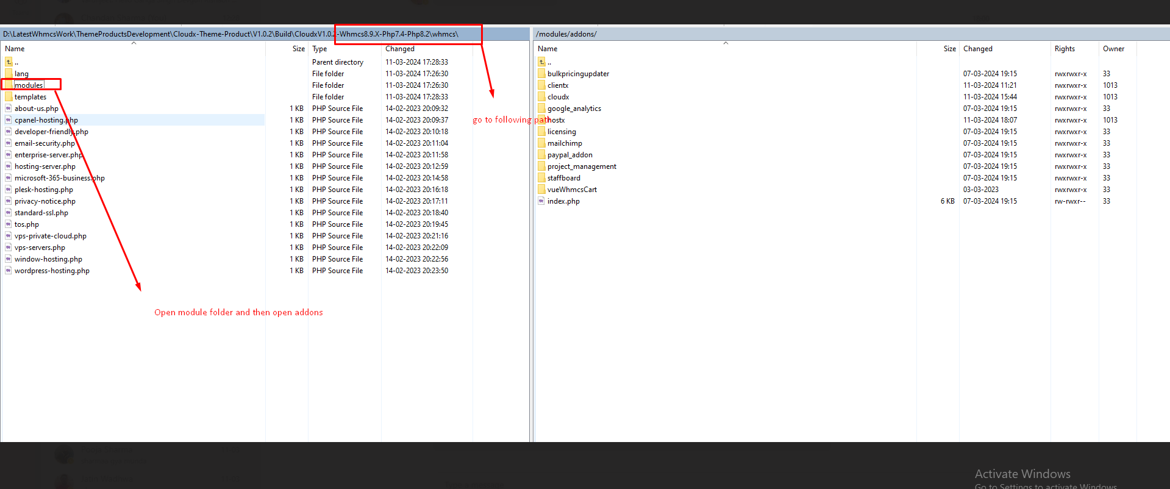Open the lang folder icon
This screenshot has width=1170, height=489.
coord(9,74)
